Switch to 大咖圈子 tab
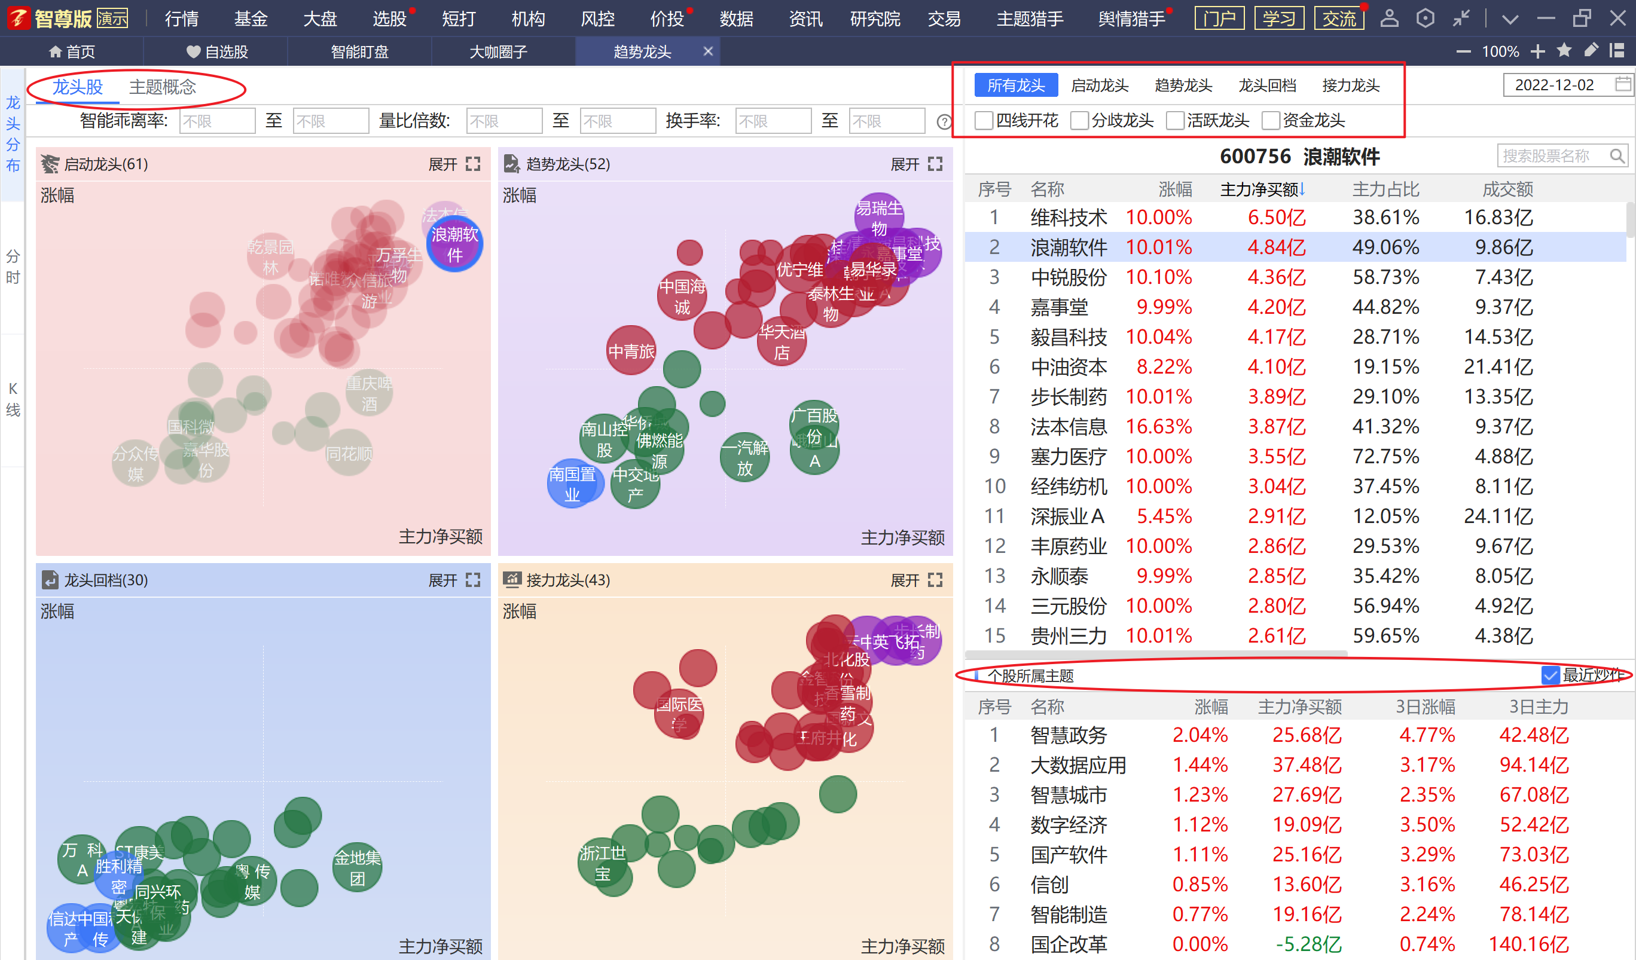1636x960 pixels. [x=498, y=51]
